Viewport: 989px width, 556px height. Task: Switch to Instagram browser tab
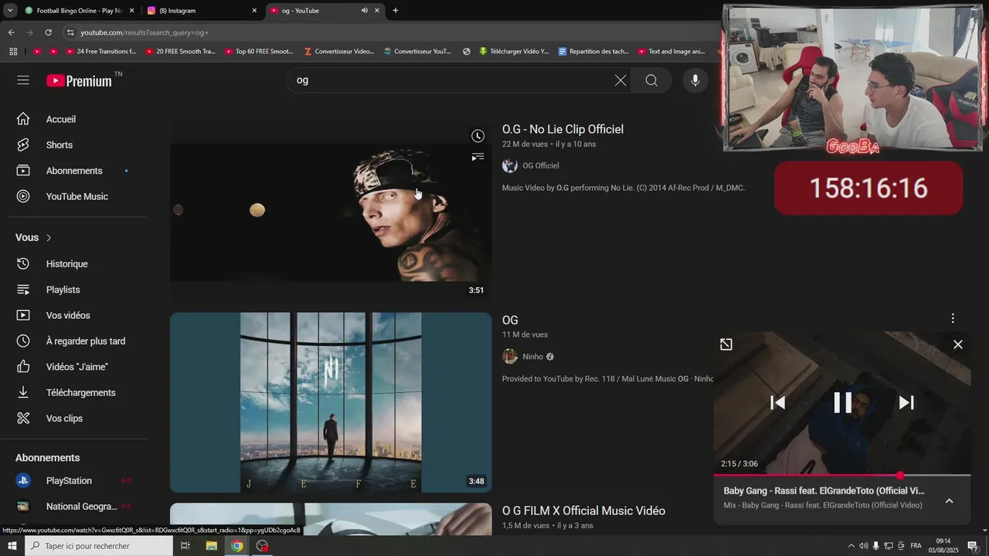pyautogui.click(x=202, y=11)
